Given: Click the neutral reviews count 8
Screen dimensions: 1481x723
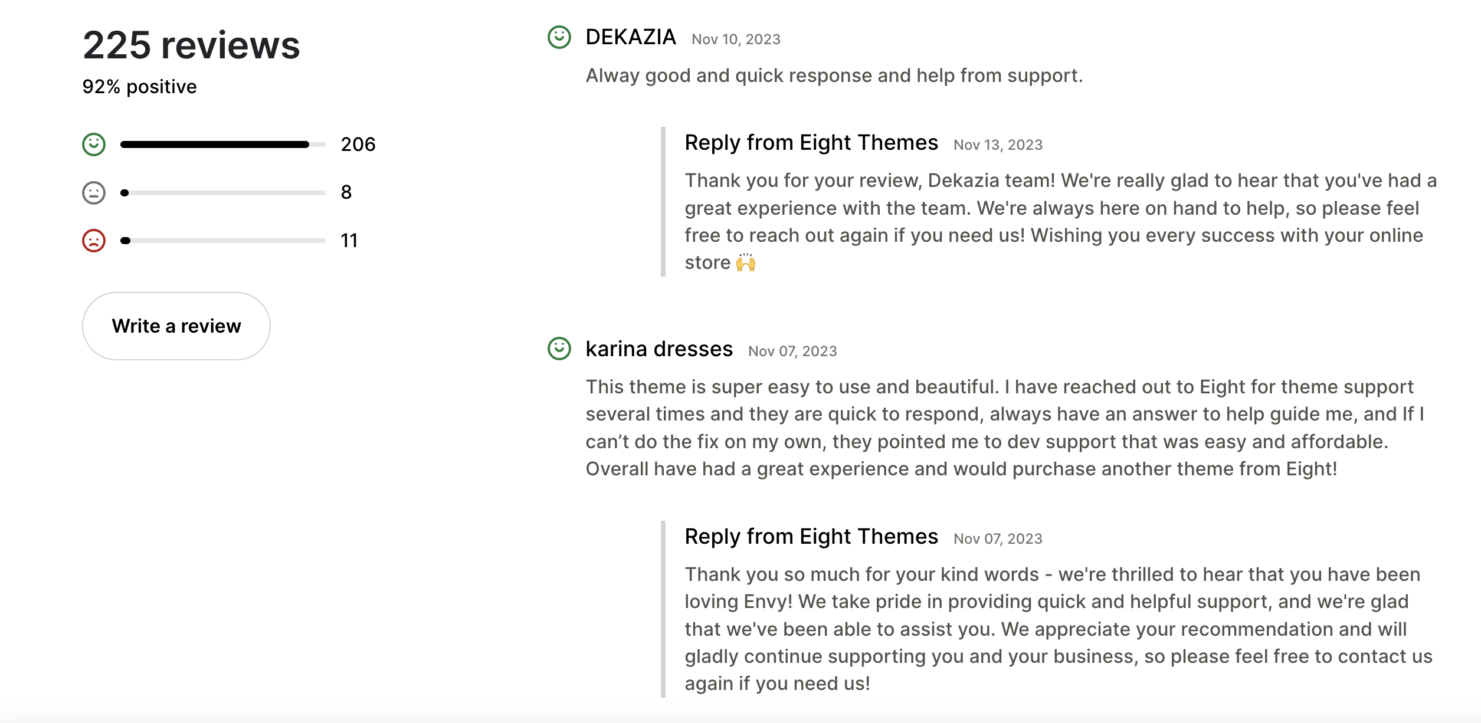Looking at the screenshot, I should click(347, 192).
